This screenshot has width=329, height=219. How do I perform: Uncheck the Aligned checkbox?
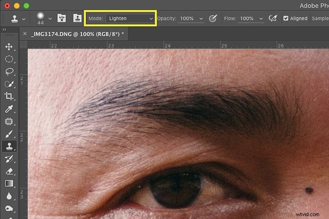[x=286, y=18]
